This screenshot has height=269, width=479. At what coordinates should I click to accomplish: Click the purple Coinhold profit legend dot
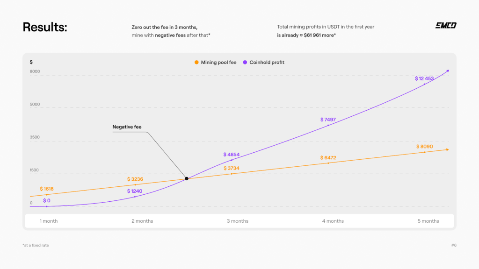click(245, 63)
